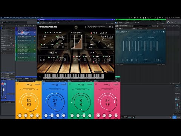Toggle the COMP LED in Shape section
This screenshot has width=181, height=136.
click(x=58, y=57)
